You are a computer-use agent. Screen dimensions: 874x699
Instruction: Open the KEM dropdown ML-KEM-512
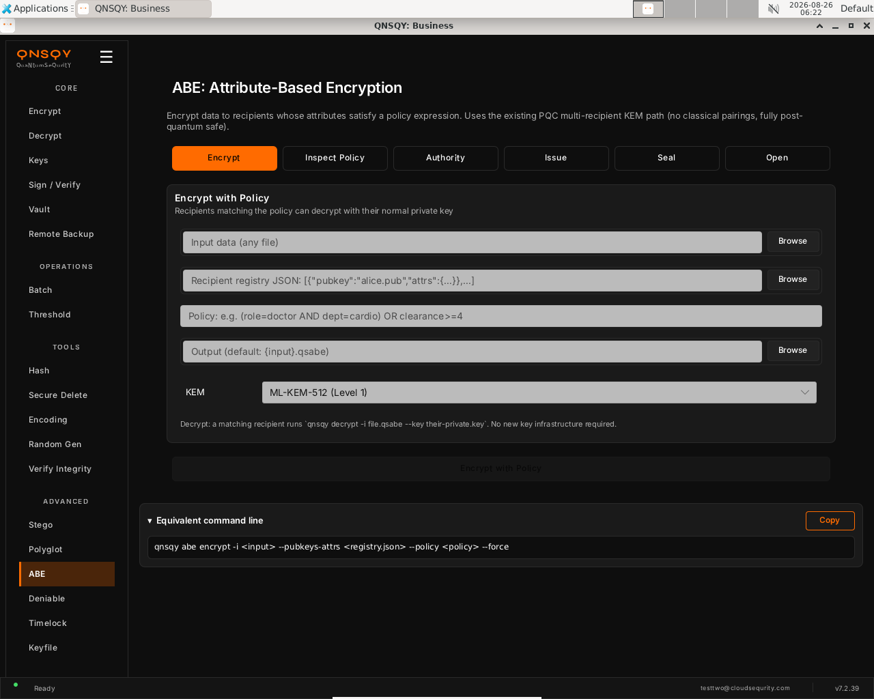click(x=539, y=393)
